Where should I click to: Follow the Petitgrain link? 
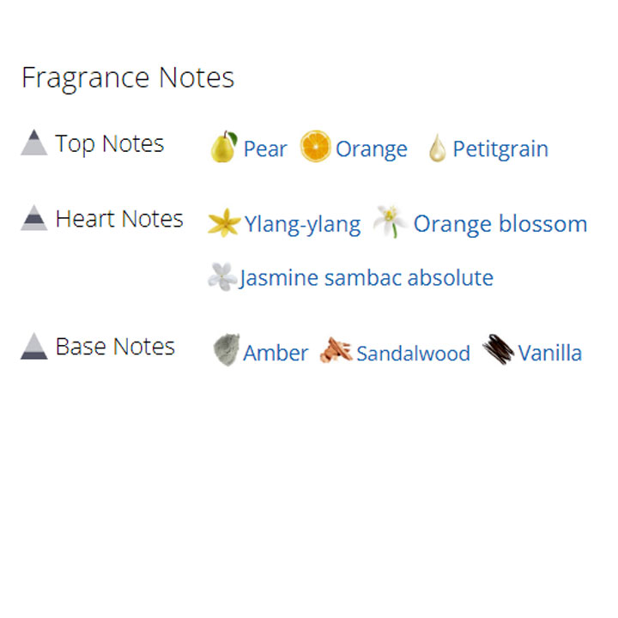tap(500, 149)
